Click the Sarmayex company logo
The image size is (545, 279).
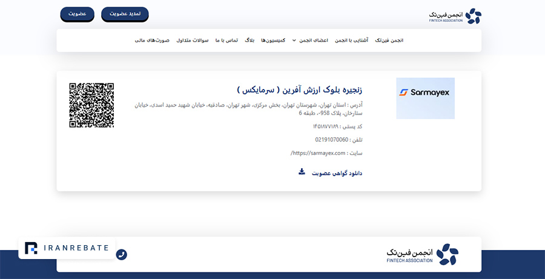tap(426, 98)
